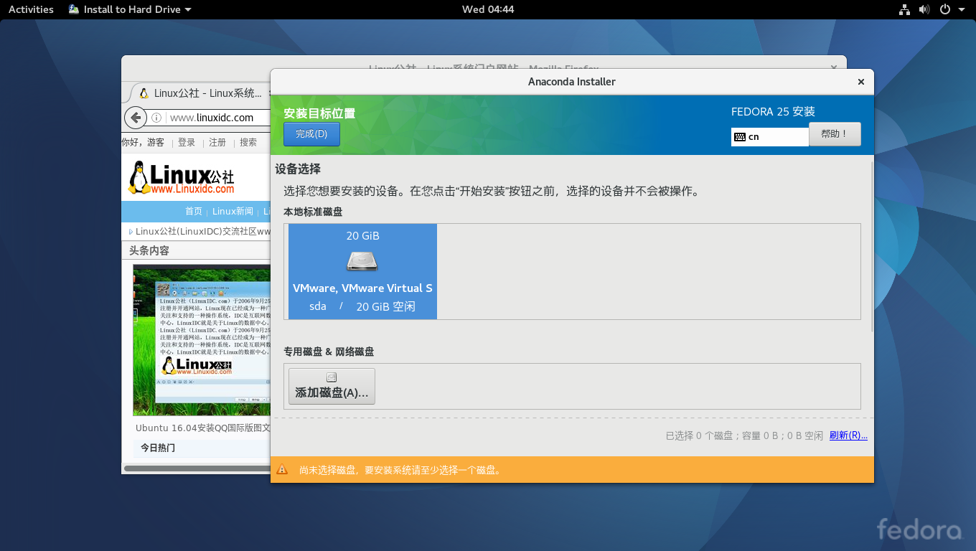
Task: Click the hard drive icon in disk tile
Action: point(362,261)
